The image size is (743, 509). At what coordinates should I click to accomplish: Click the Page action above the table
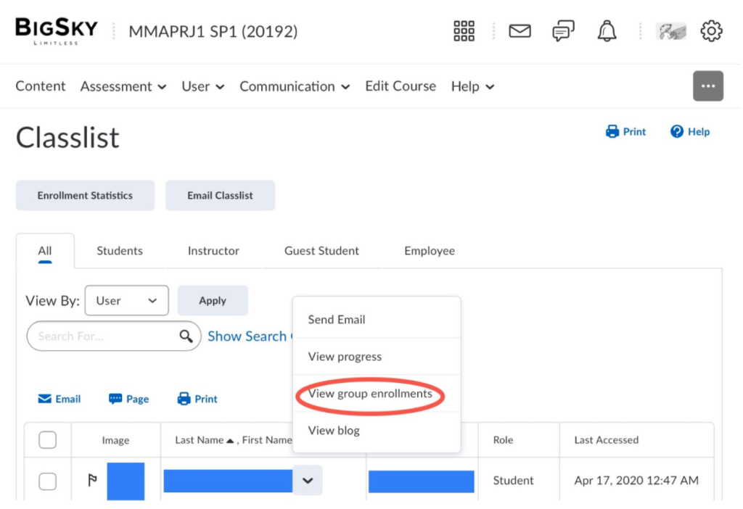(x=128, y=399)
